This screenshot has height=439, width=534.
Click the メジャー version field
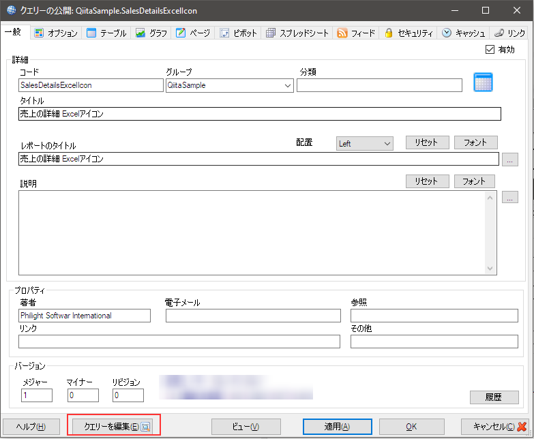(37, 395)
